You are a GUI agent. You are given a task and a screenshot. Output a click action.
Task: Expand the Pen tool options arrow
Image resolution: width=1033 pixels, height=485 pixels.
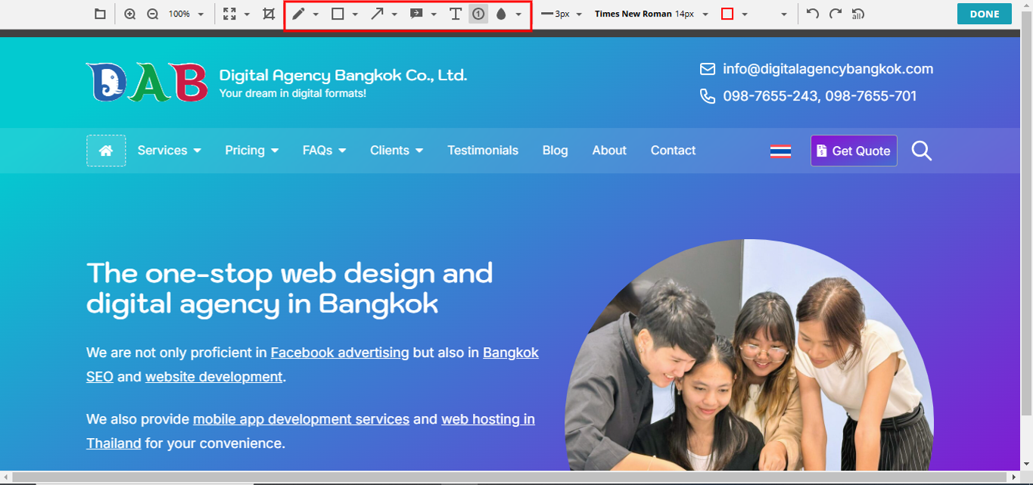(316, 14)
